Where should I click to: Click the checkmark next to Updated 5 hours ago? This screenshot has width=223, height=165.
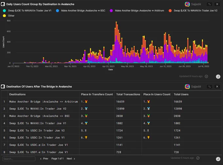click(x=198, y=158)
